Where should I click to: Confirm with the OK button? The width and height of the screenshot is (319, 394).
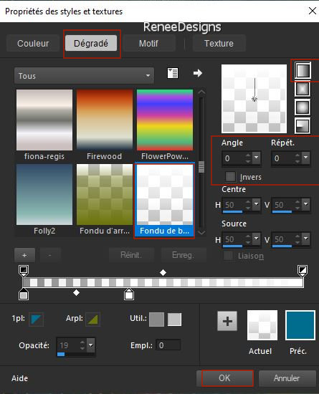224,378
